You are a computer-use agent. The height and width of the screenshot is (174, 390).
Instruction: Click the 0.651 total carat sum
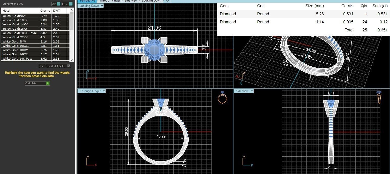point(382,30)
